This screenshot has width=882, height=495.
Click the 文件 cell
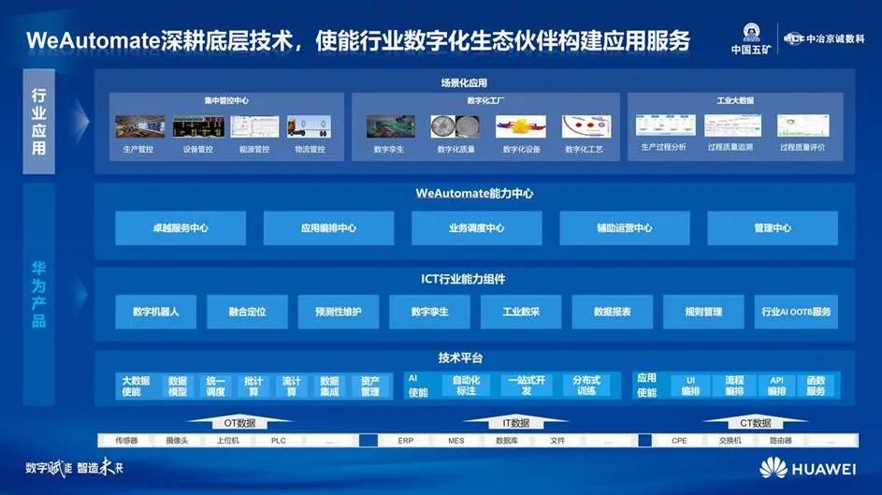(557, 441)
